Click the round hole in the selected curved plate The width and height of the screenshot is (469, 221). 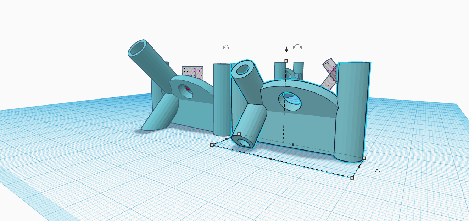pos(290,101)
